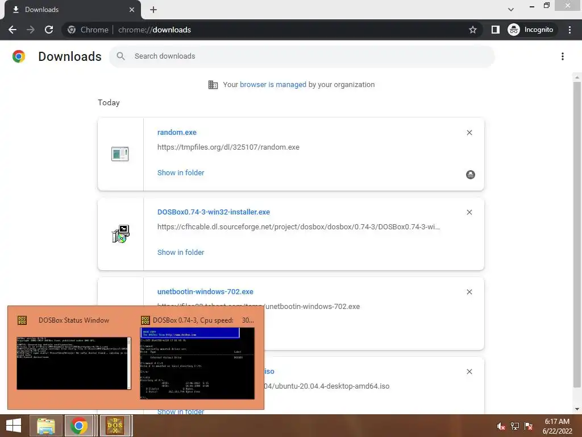Open File Explorer from the taskbar
Image resolution: width=582 pixels, height=437 pixels.
[45, 426]
